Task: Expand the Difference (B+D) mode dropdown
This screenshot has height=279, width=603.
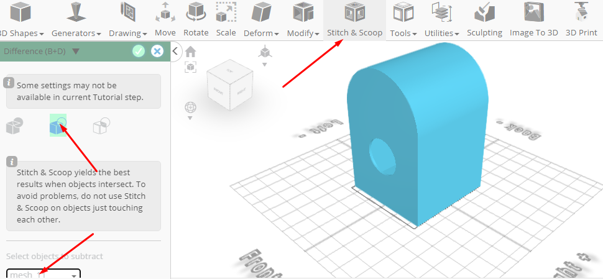Action: point(76,51)
